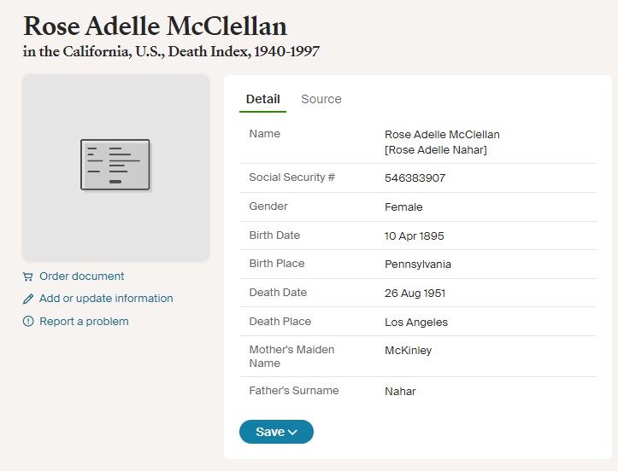
Task: Click the record document placeholder icon
Action: tap(115, 165)
